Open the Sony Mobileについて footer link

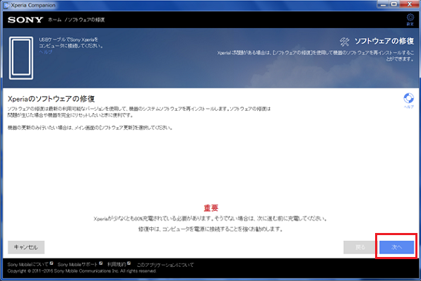[28, 264]
